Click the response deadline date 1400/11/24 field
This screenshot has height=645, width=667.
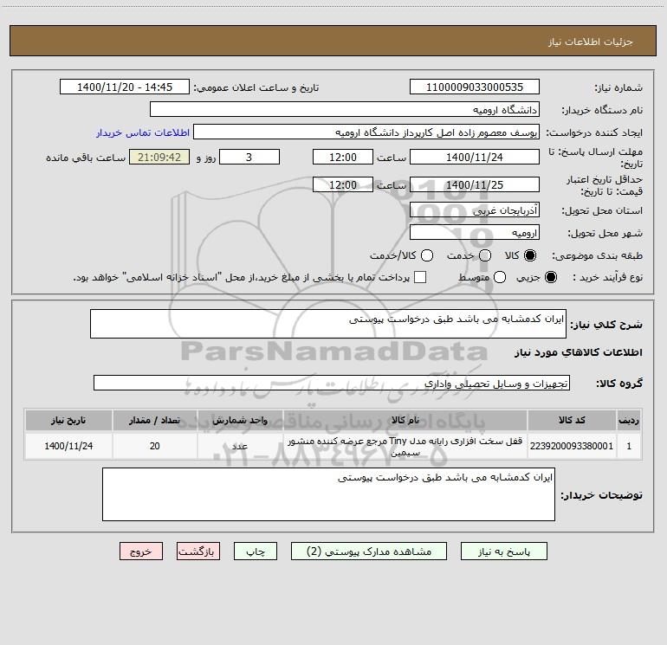point(475,157)
